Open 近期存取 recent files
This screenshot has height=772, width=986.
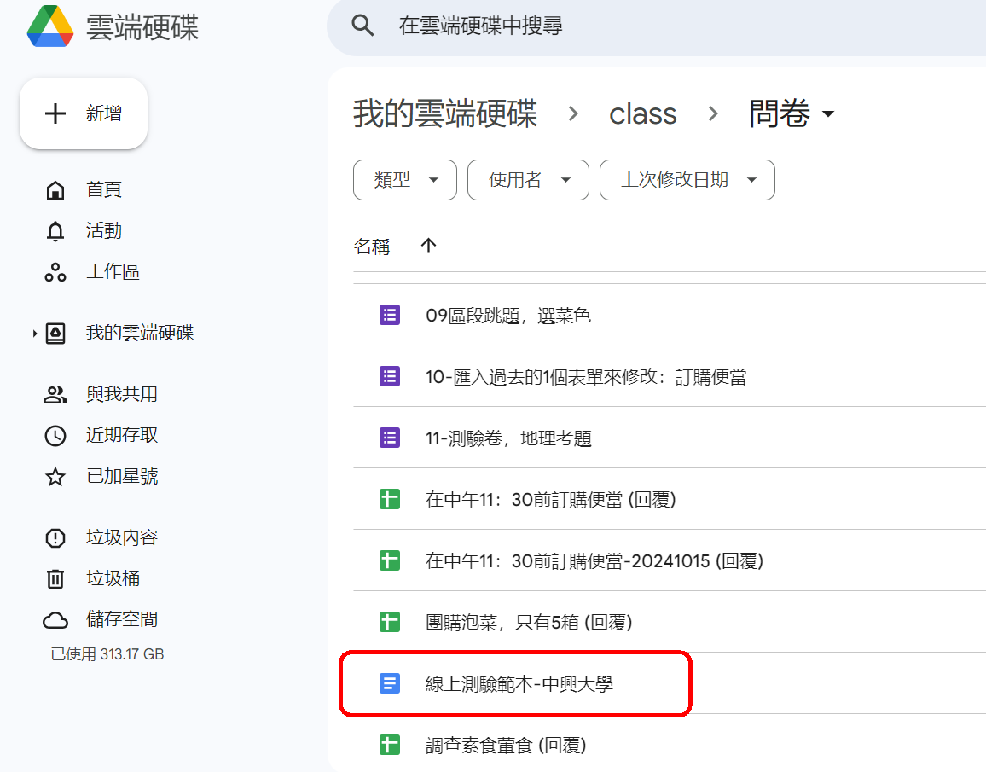(121, 435)
